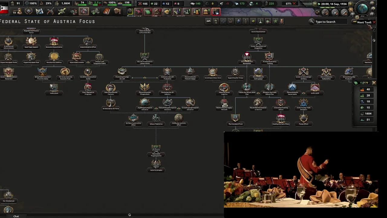Click the highlighted production gears button
This screenshot has height=218, width=387.
[84, 12]
